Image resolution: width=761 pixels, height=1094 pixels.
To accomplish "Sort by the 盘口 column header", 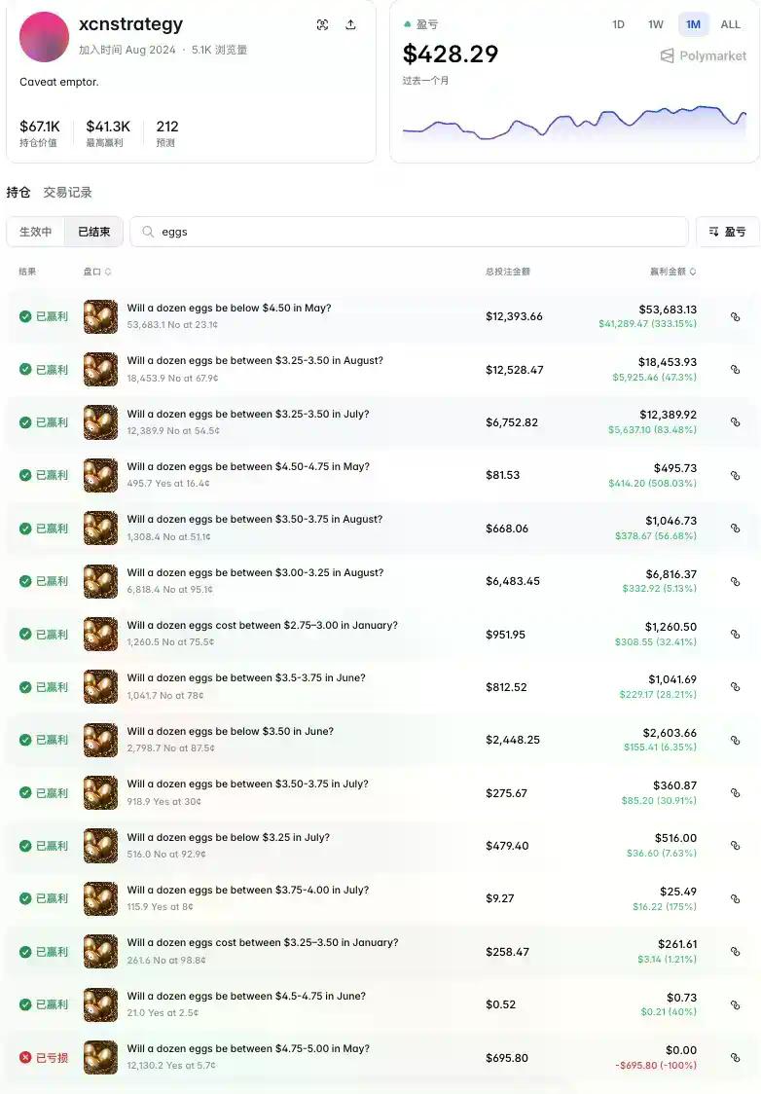I will (x=97, y=272).
